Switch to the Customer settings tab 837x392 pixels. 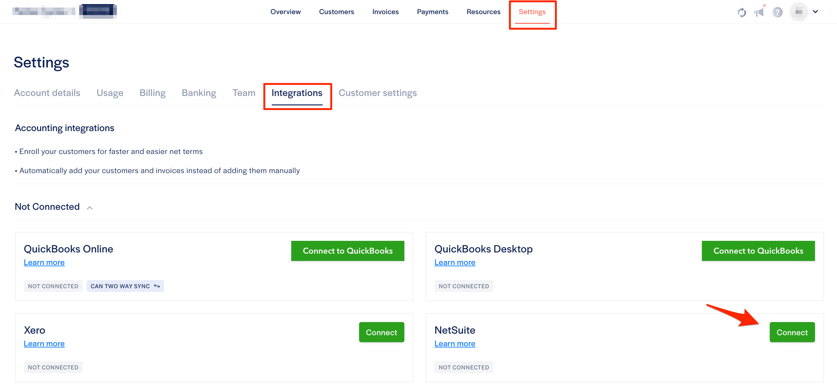coord(378,93)
